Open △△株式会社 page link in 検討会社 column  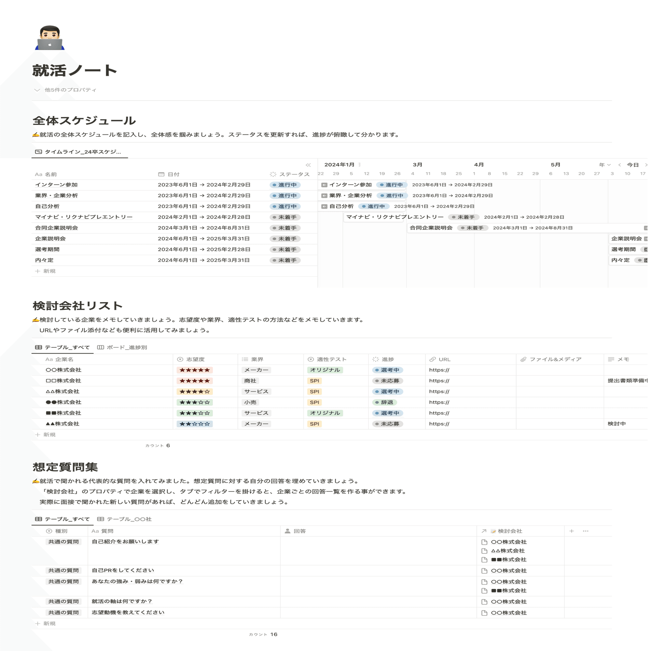[x=504, y=551]
